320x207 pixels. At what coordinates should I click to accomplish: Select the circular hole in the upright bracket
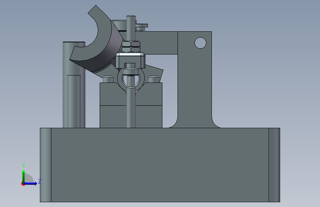click(200, 43)
